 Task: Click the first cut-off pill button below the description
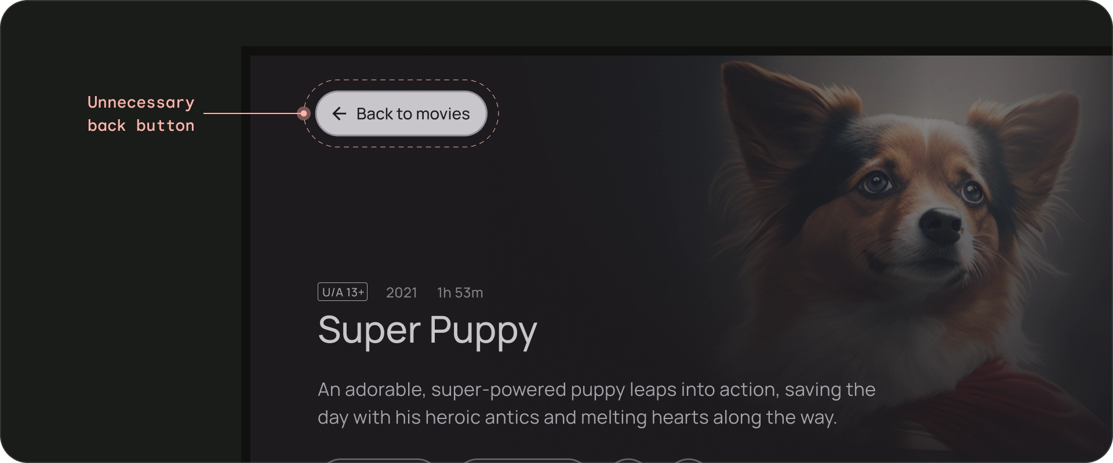(379, 460)
